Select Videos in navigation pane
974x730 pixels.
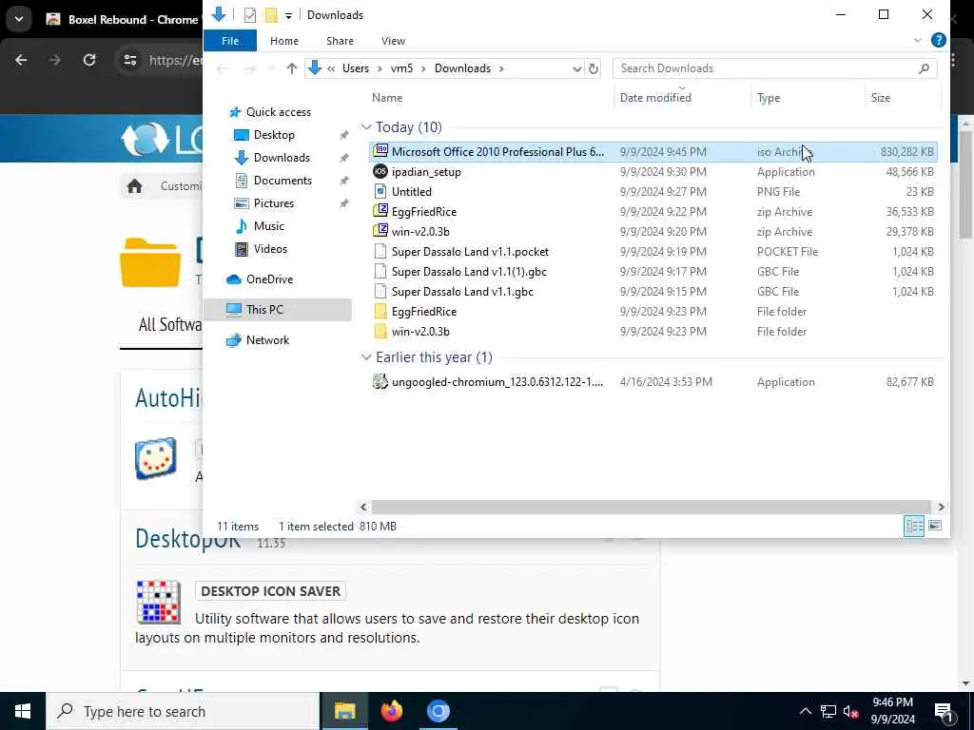270,249
